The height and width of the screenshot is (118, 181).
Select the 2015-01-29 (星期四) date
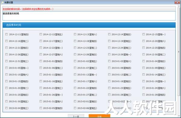[x=144, y=94]
